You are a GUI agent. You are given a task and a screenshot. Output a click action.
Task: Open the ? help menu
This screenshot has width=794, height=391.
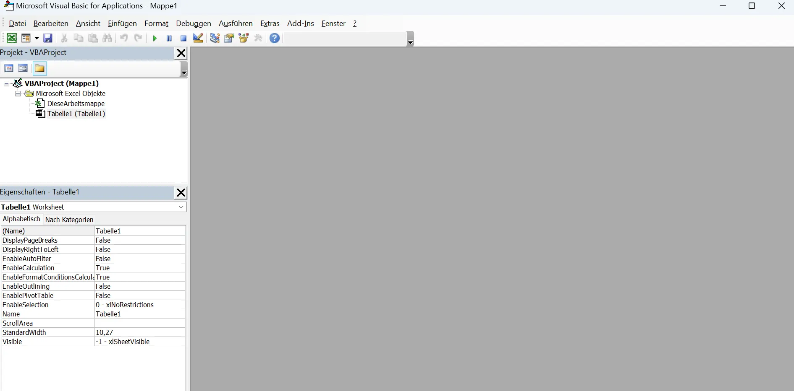tap(355, 23)
